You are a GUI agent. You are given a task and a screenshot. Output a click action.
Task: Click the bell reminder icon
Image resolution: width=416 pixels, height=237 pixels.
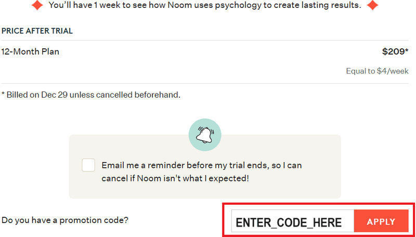tap(204, 135)
